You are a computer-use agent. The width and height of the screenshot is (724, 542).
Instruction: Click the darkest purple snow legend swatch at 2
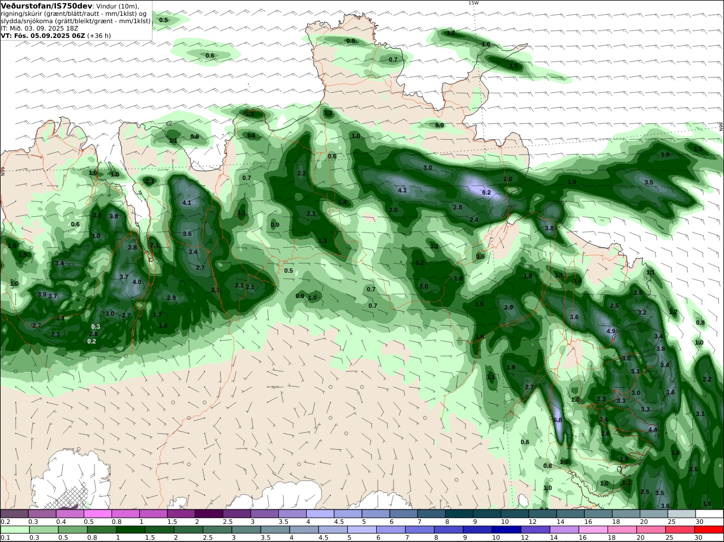pyautogui.click(x=209, y=514)
